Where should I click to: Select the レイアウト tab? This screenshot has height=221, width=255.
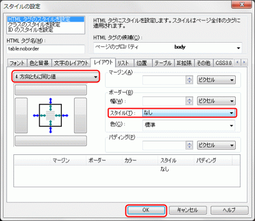point(103,63)
